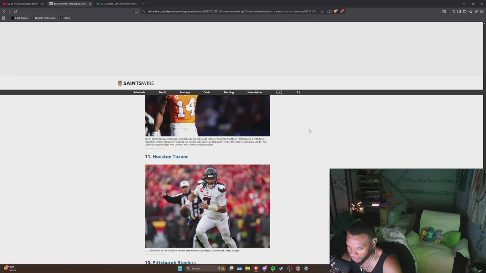Open the Brave Rewards triangle icon

point(342,11)
